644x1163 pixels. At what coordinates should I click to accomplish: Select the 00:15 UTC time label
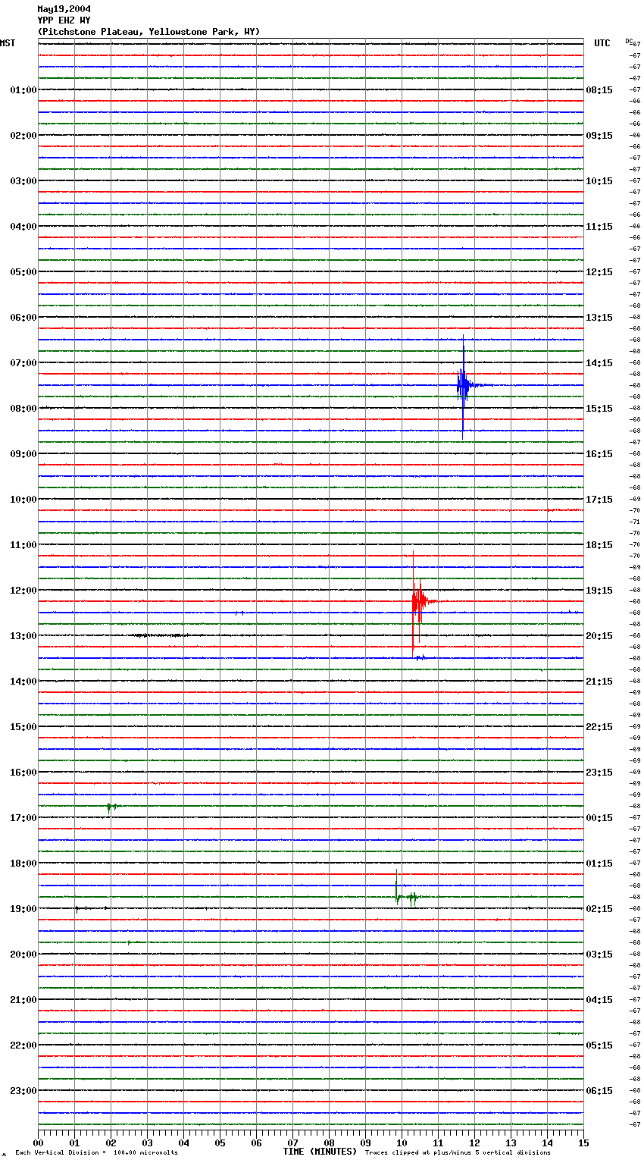[x=599, y=818]
